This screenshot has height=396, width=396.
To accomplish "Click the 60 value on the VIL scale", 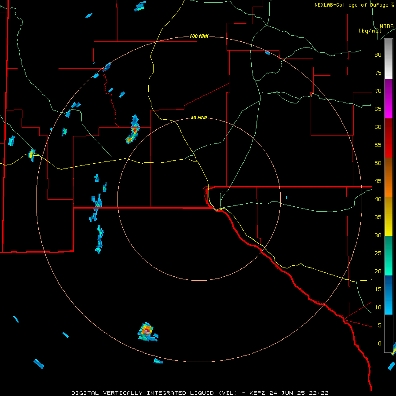I will 378,127.
